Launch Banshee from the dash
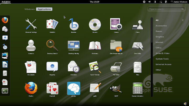189x106 pixels. point(5,47)
